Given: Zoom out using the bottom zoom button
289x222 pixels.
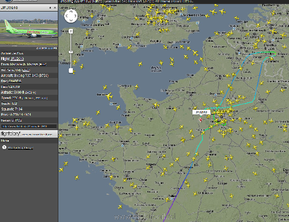Looking at the screenshot, I should tap(71, 71).
